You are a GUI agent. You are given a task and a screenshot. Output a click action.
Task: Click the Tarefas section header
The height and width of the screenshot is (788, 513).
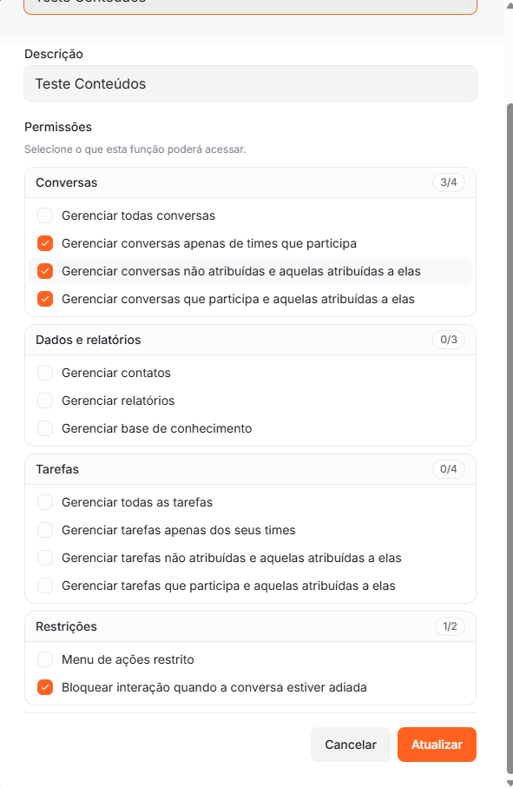pyautogui.click(x=251, y=469)
